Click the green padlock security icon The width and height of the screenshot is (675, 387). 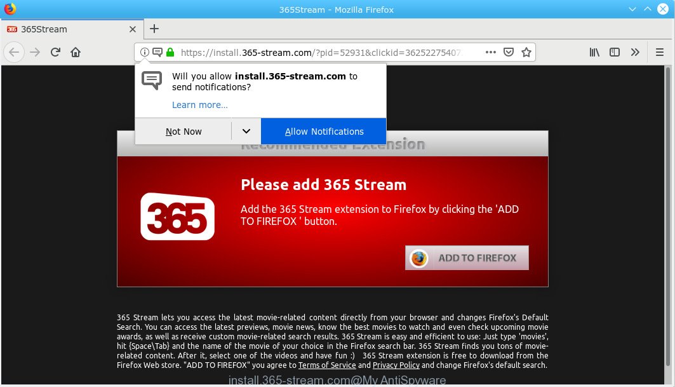click(170, 52)
